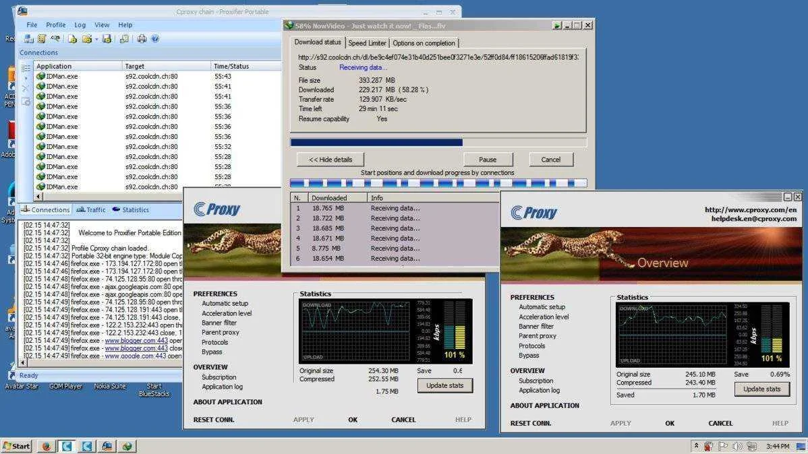Open the Log menu in Proxifier
This screenshot has width=808, height=454.
pyautogui.click(x=80, y=25)
